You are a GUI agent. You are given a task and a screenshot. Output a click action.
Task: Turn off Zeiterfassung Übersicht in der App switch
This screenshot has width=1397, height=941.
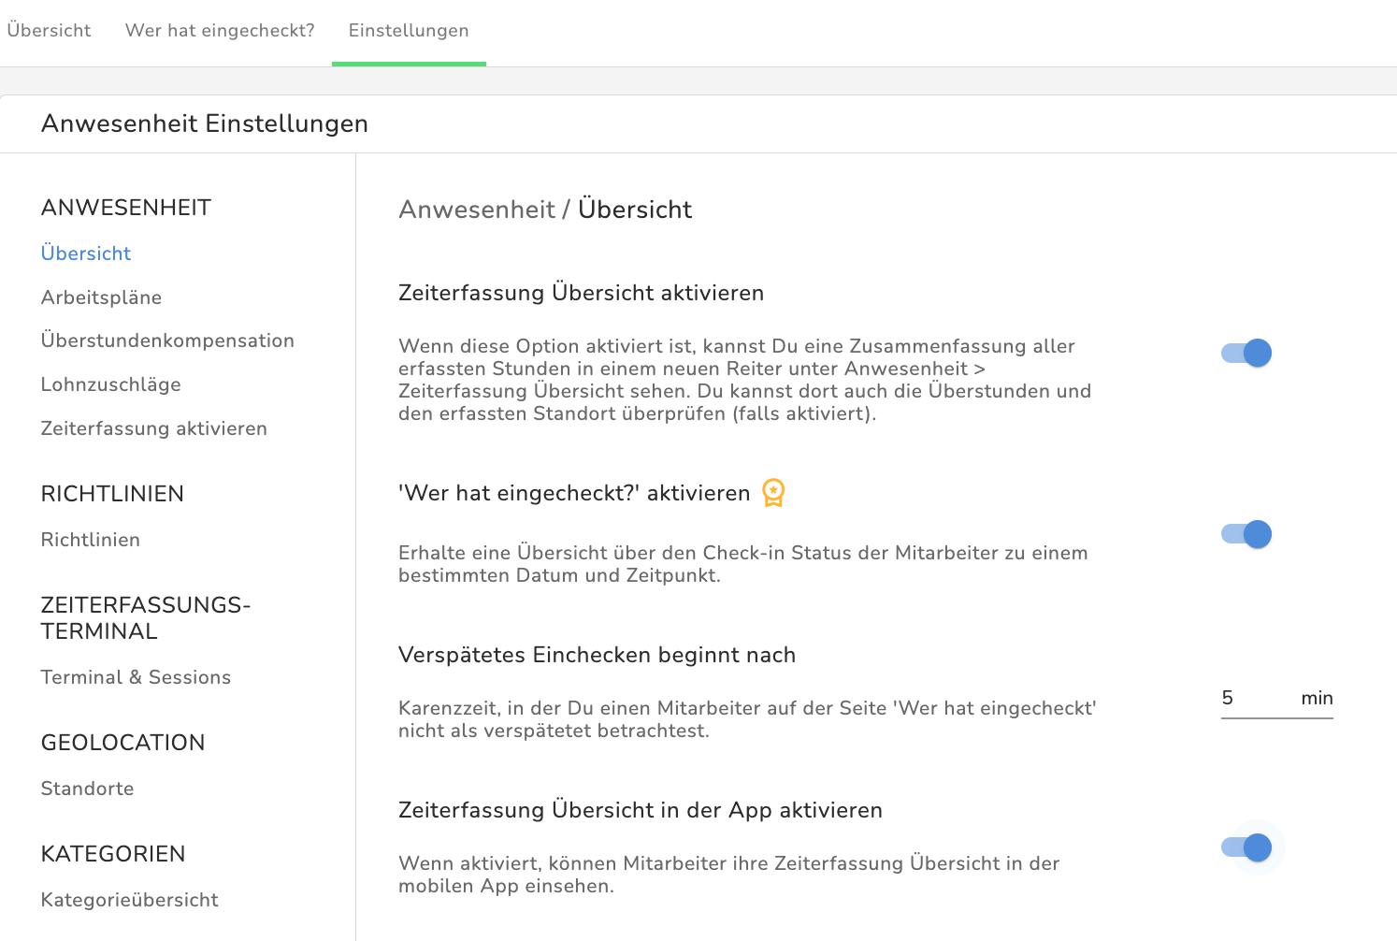pos(1246,847)
